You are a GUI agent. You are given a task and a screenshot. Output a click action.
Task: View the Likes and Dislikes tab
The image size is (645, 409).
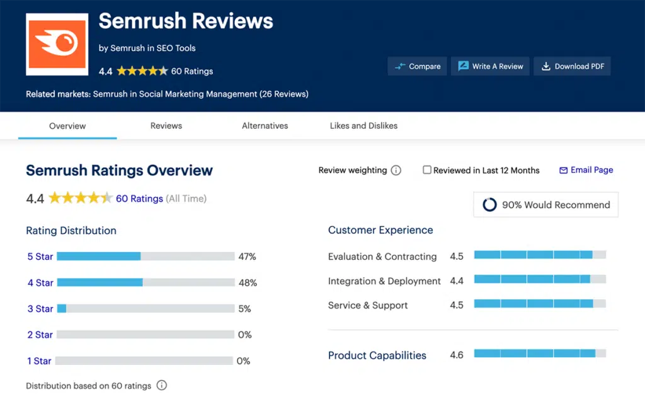click(x=363, y=126)
